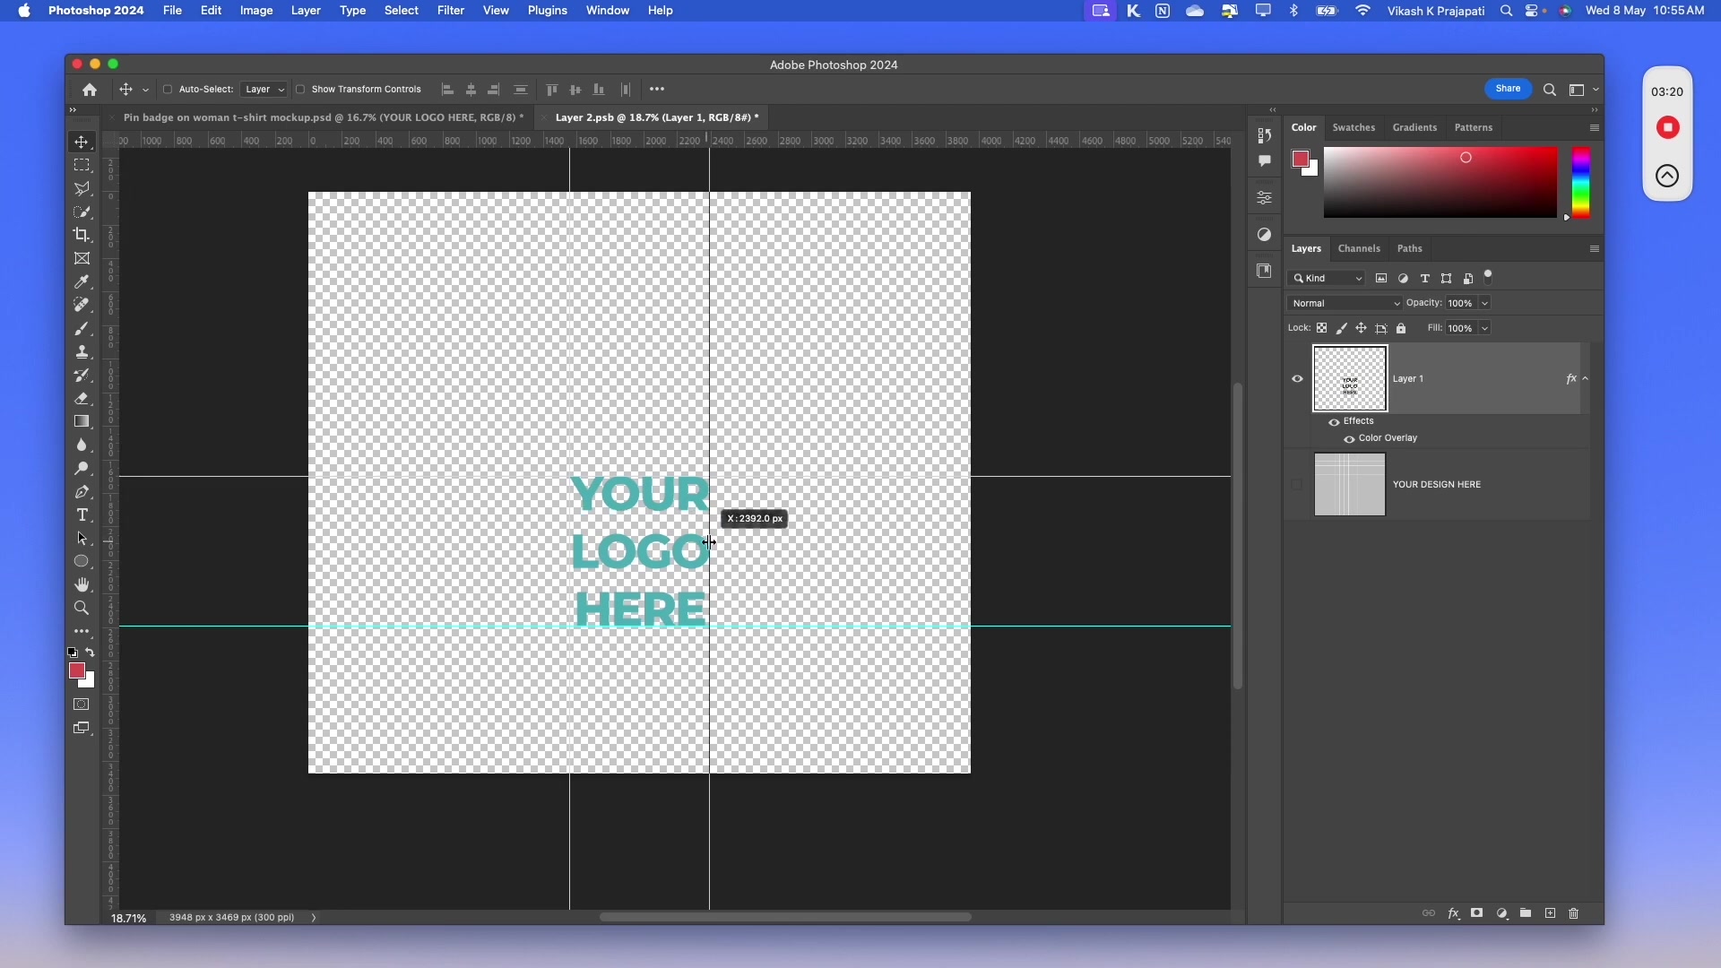Click the Share button
This screenshot has height=968, width=1721.
[x=1509, y=89]
